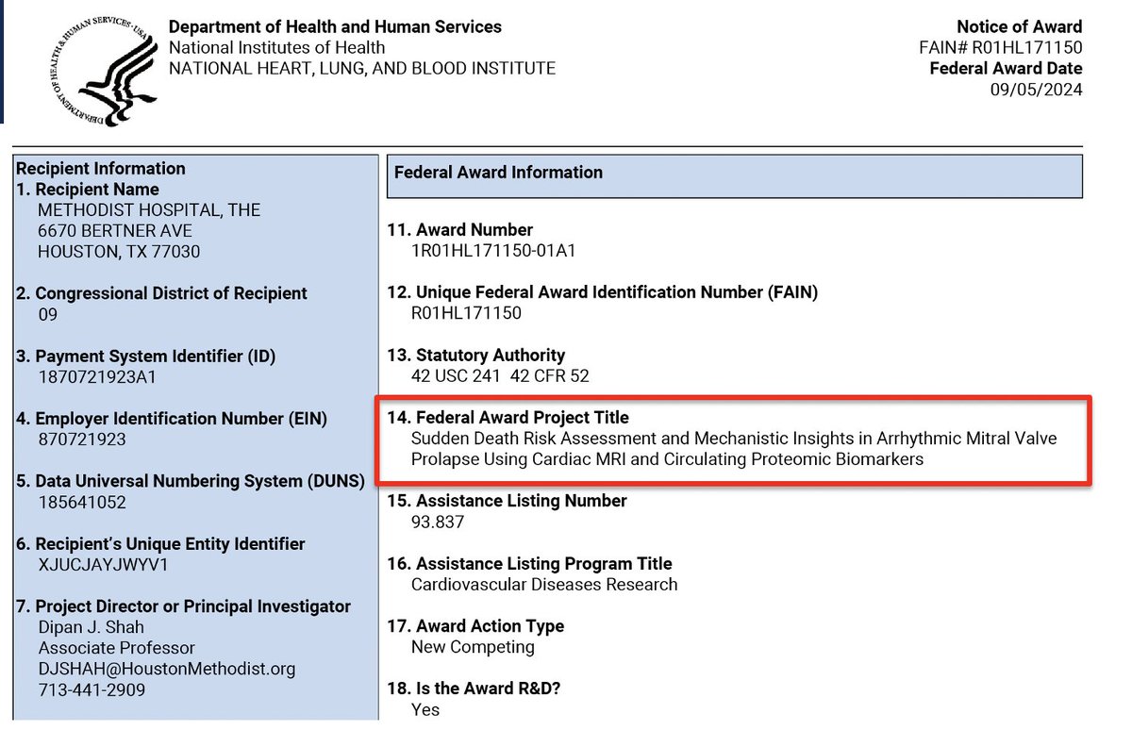Image resolution: width=1132 pixels, height=730 pixels.
Task: Click '3. Payment System Identifier (ID)' label
Action: (x=147, y=357)
